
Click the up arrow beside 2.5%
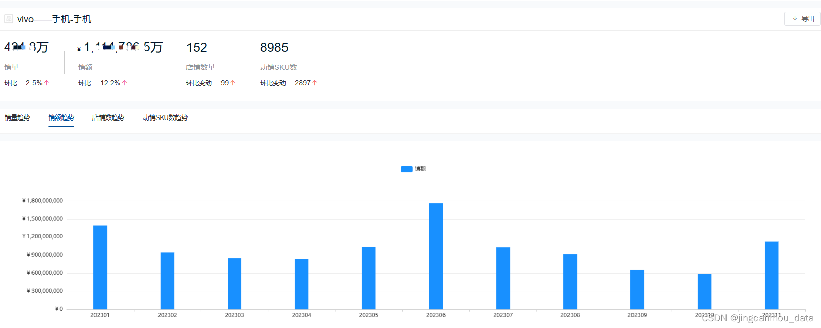pyautogui.click(x=46, y=83)
